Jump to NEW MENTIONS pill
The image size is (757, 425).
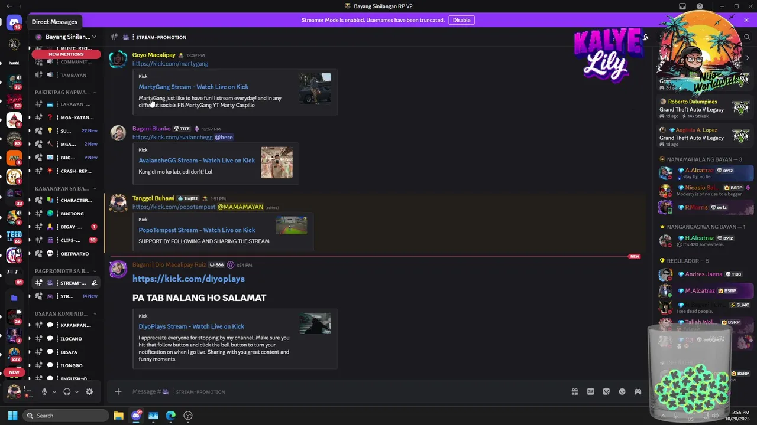[x=66, y=54]
